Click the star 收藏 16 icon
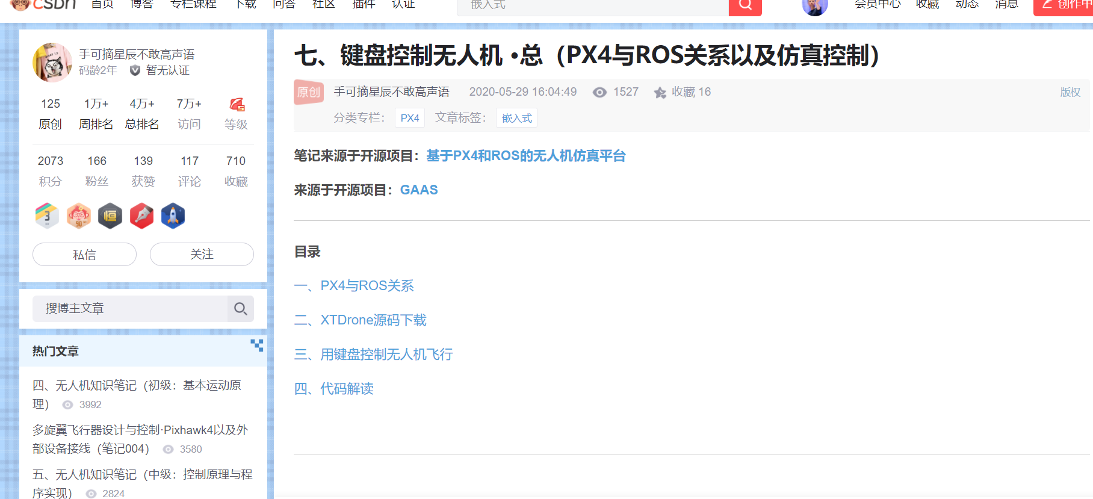 point(660,92)
